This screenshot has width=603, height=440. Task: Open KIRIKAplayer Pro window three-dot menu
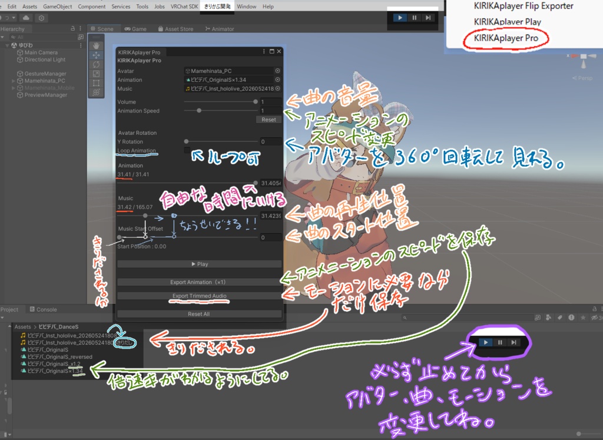(x=264, y=51)
